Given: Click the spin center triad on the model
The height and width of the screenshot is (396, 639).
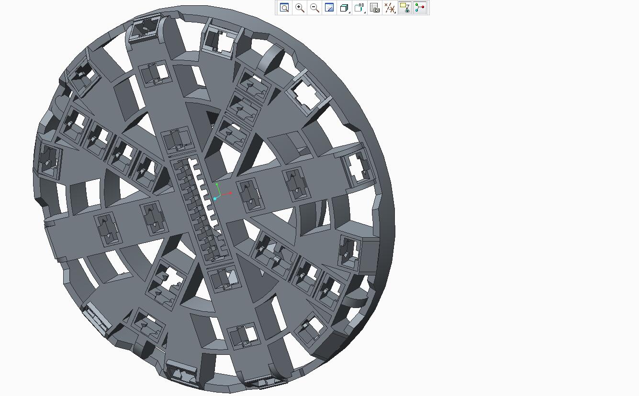Looking at the screenshot, I should coord(222,191).
